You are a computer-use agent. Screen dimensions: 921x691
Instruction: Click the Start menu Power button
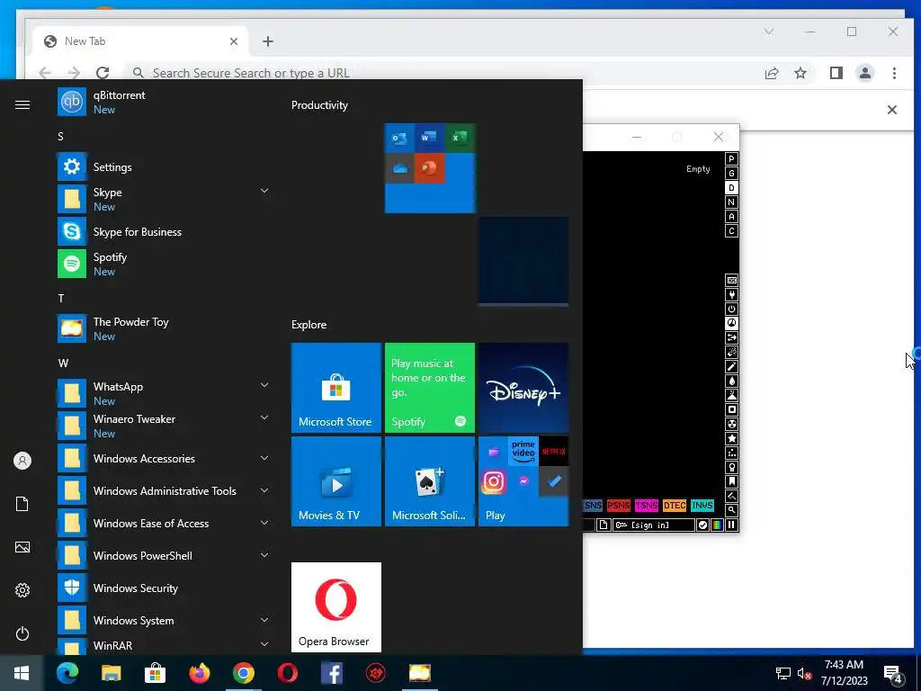click(22, 633)
